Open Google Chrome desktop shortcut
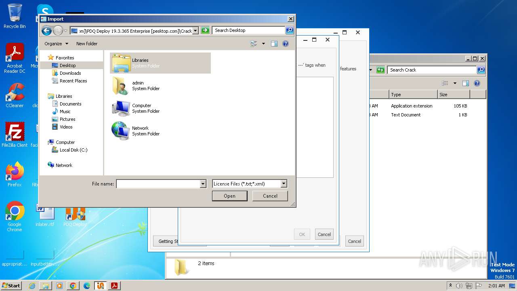 (15, 217)
